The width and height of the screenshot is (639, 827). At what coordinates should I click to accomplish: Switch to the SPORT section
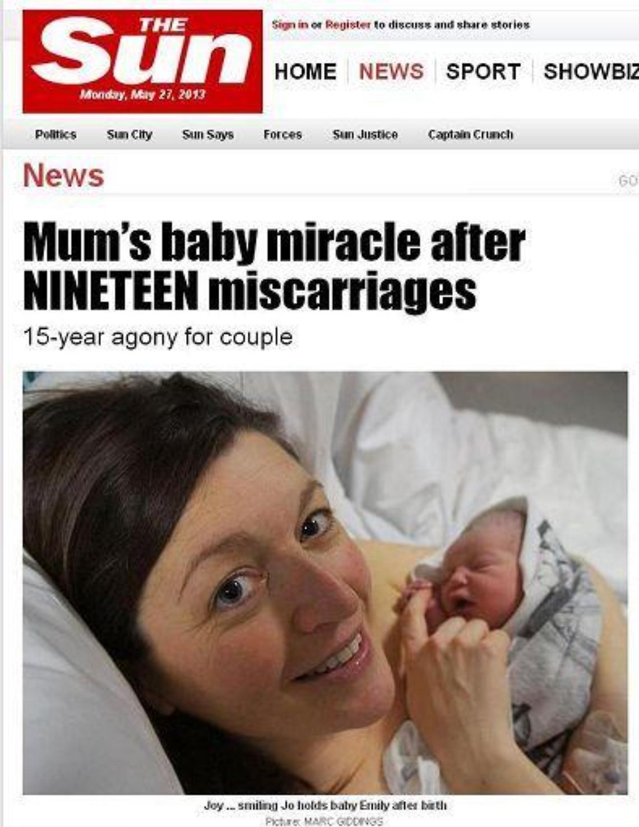(483, 72)
